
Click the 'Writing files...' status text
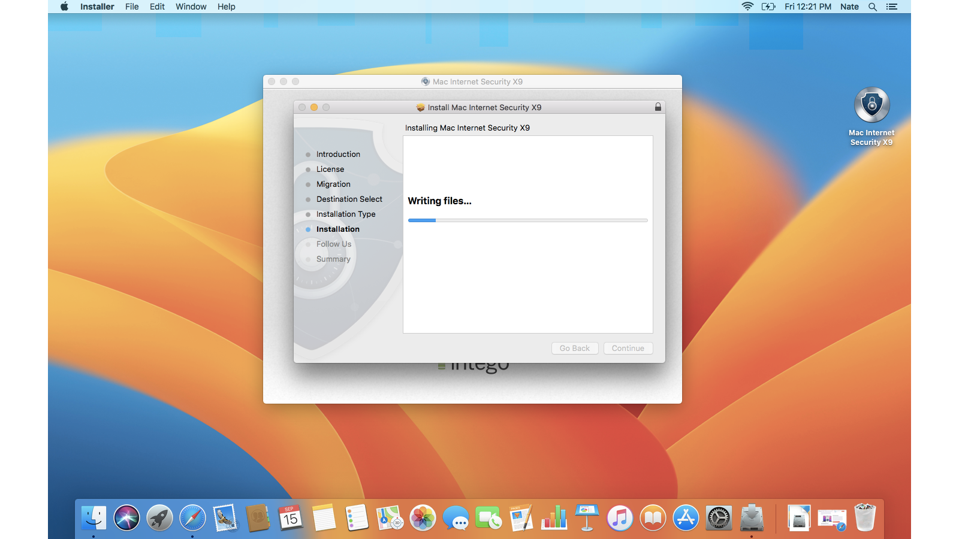pyautogui.click(x=440, y=201)
